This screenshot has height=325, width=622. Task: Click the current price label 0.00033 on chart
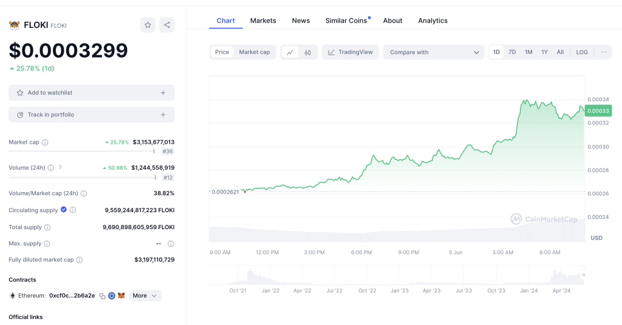(598, 111)
